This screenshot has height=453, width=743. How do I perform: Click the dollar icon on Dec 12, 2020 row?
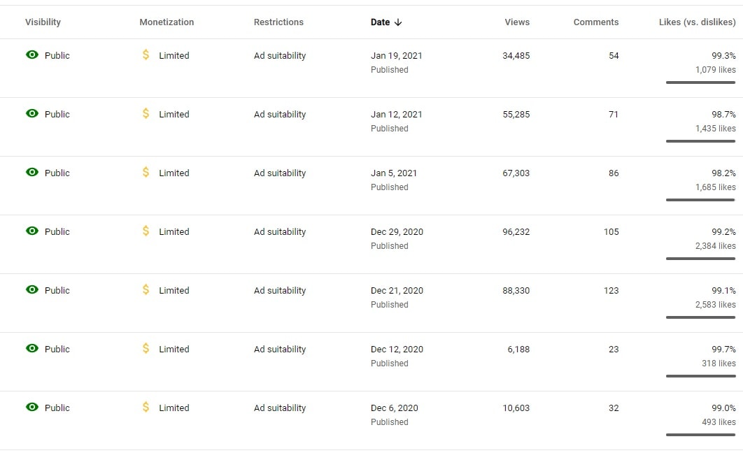tap(146, 348)
